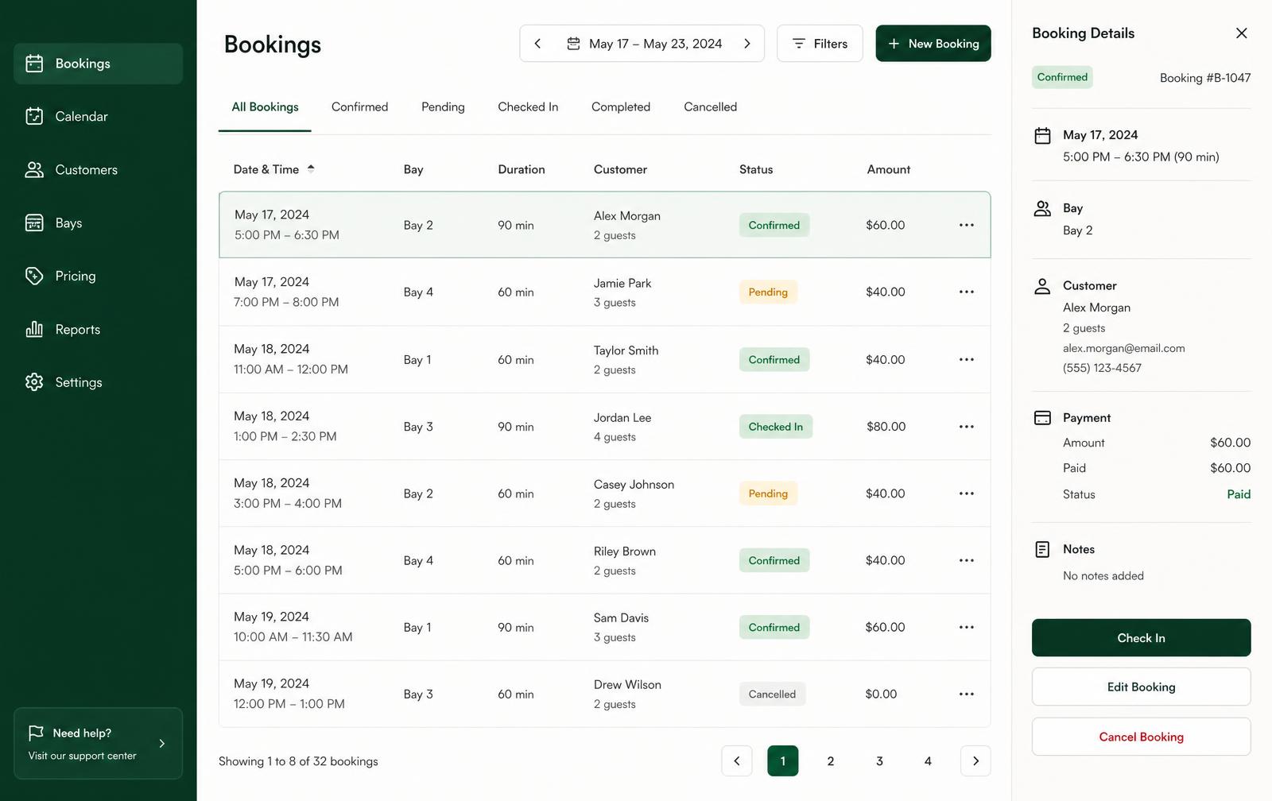This screenshot has width=1272, height=801.
Task: Open Bookings in the sidebar
Action: point(98,64)
